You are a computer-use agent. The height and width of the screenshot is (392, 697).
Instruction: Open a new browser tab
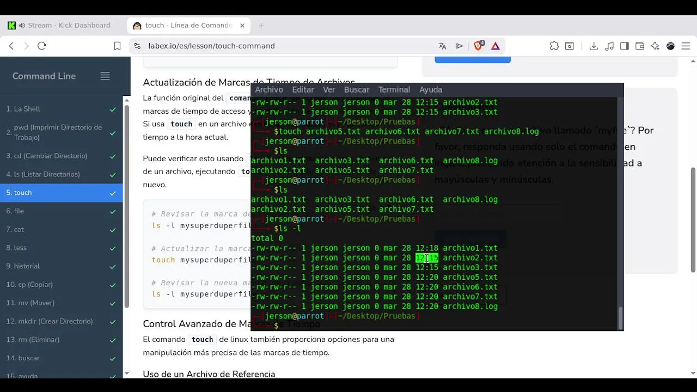click(261, 26)
